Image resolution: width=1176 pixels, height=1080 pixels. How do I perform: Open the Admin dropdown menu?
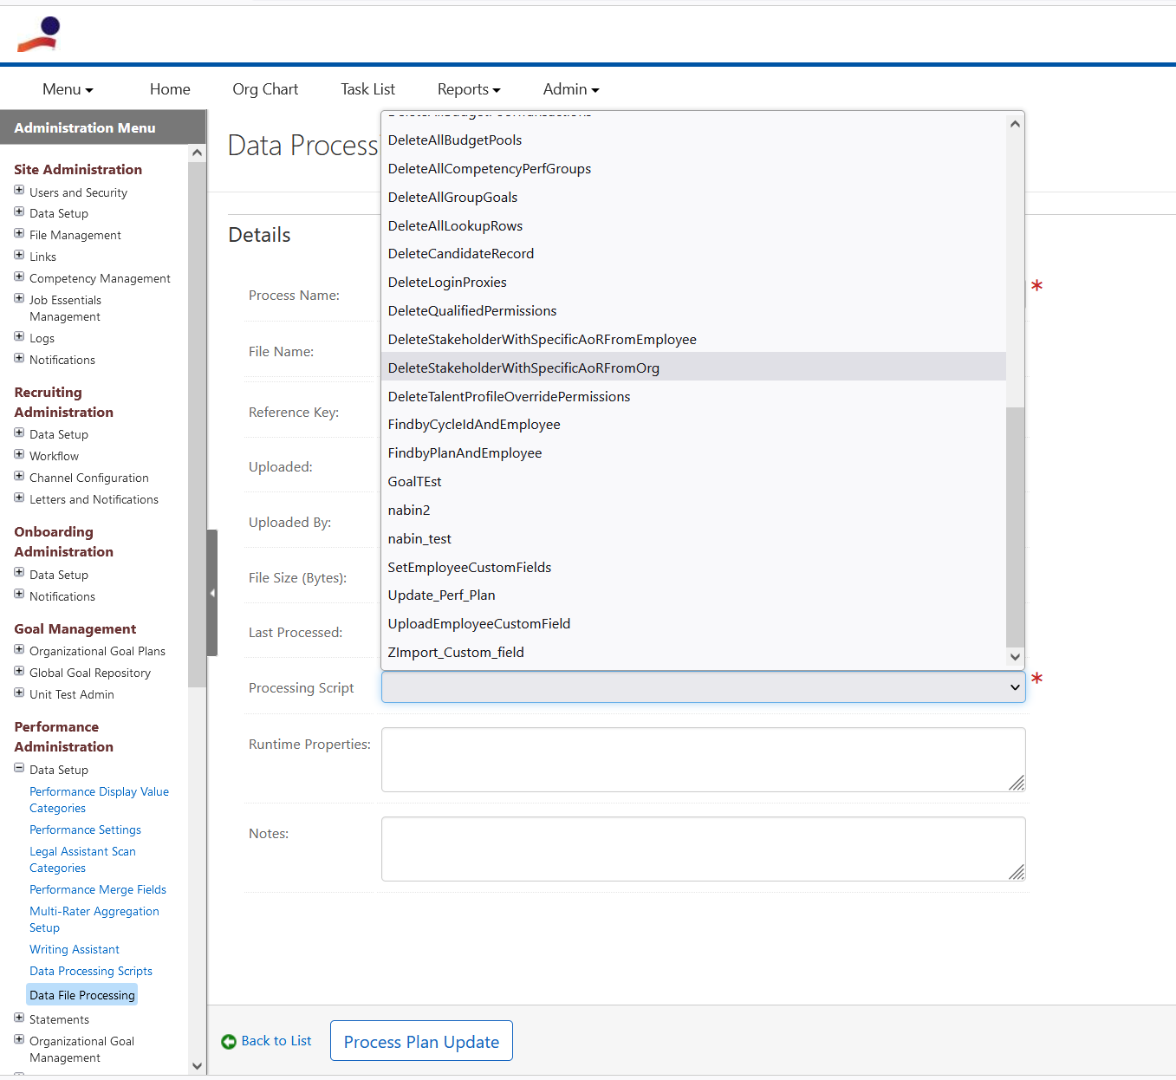(x=571, y=89)
